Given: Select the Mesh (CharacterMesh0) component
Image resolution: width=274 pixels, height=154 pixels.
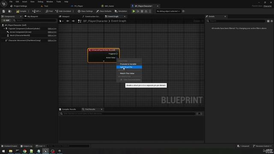Looking at the screenshot, I should pos(20,36).
